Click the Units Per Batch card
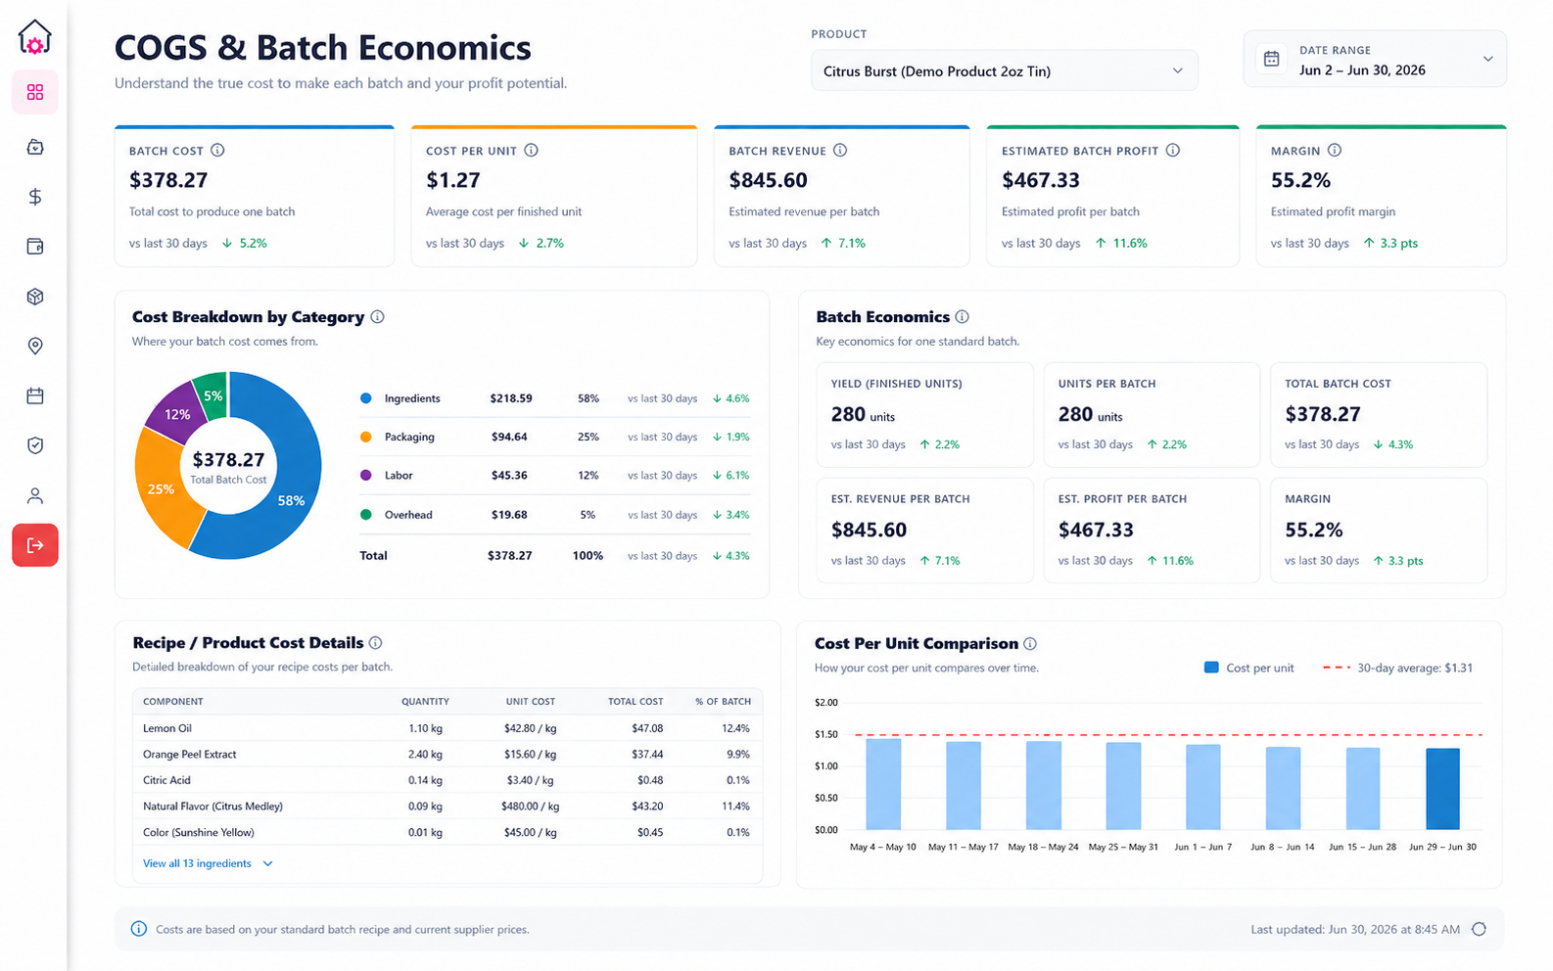This screenshot has height=971, width=1553. point(1152,415)
